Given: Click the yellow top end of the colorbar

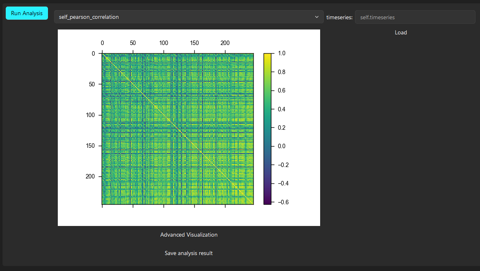Looking at the screenshot, I should [267, 55].
